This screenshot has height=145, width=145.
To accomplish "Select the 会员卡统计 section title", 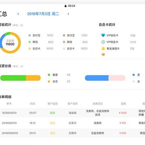I will (x=107, y=25).
